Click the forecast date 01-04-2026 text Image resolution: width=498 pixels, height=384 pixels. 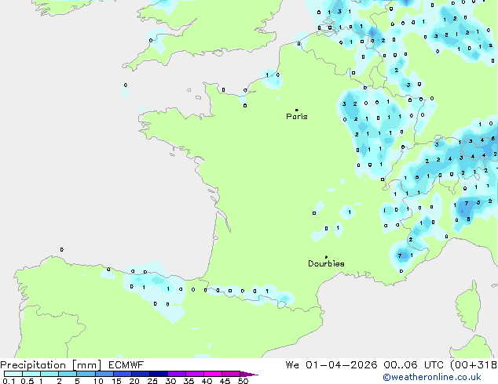click(342, 365)
